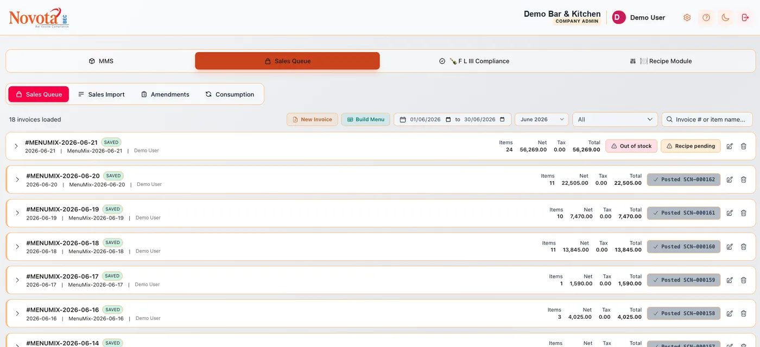Screen dimensions: 760x347
Task: Open the June 2026 month dropdown
Action: point(542,119)
